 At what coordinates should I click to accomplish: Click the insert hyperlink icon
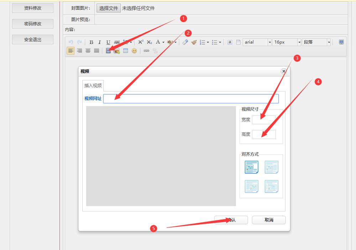[x=146, y=51]
